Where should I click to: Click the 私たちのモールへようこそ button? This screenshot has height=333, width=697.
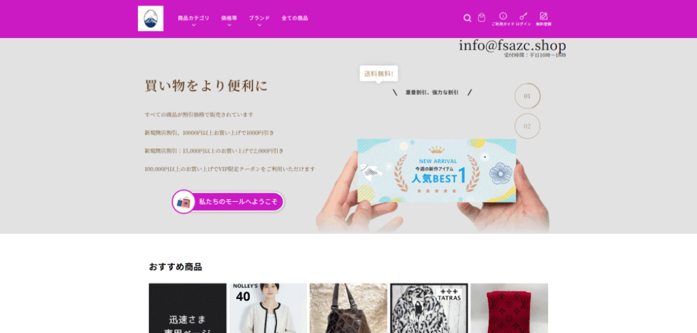tap(228, 202)
